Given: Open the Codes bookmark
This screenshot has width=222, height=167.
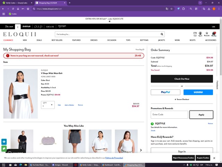Looking at the screenshot, I should (13, 14).
